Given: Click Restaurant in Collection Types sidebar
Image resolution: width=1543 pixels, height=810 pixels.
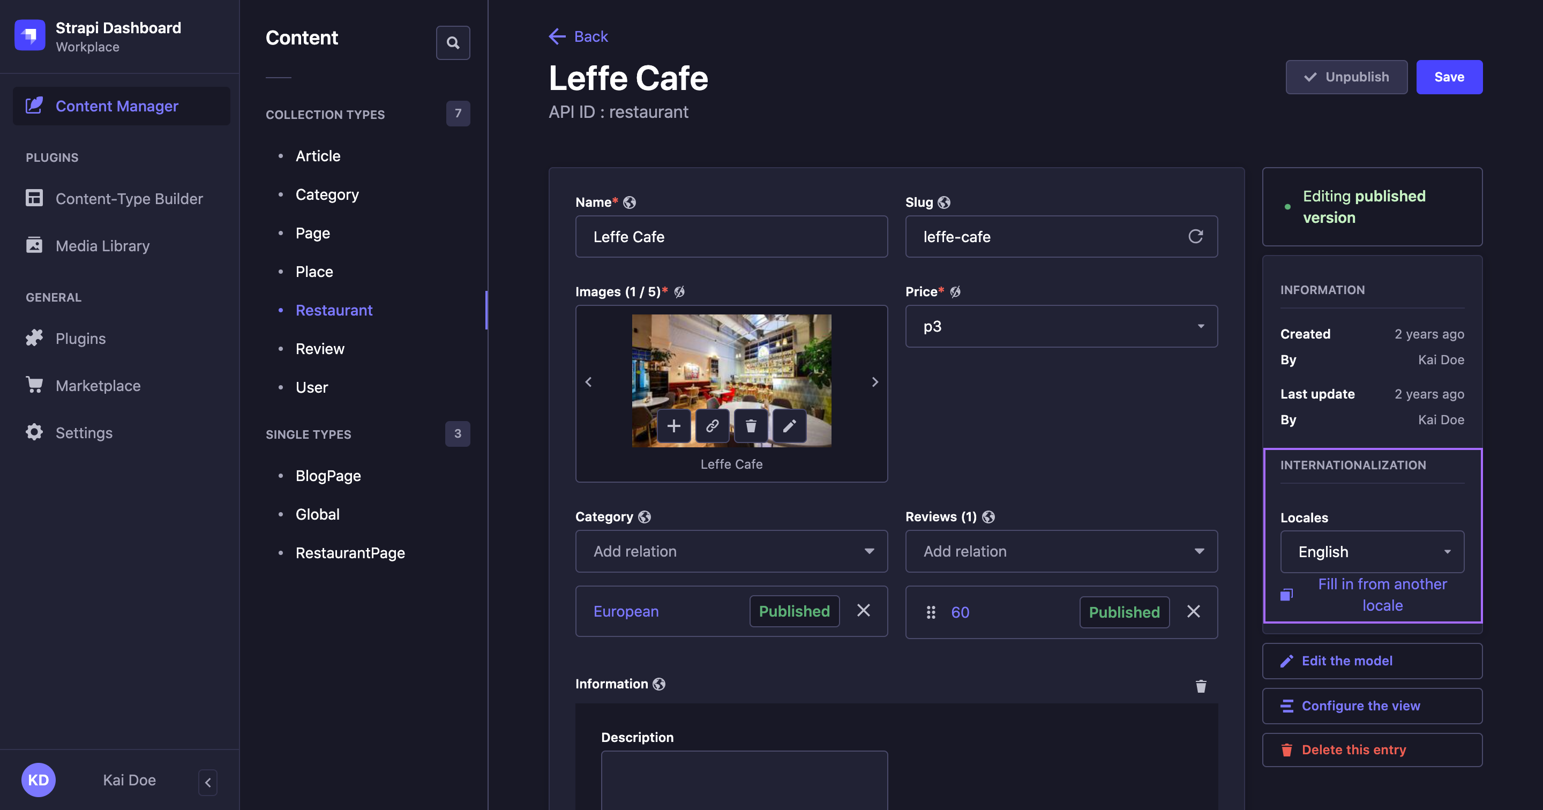Looking at the screenshot, I should click(x=334, y=309).
